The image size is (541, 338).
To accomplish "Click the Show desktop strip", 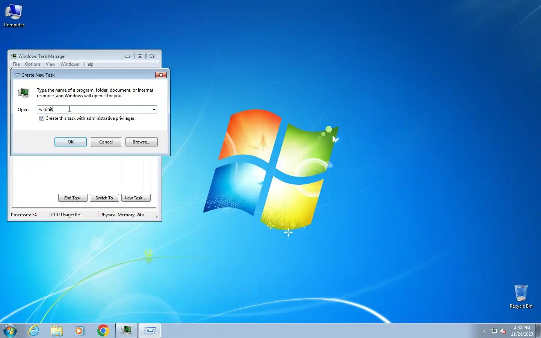I will tap(538, 330).
